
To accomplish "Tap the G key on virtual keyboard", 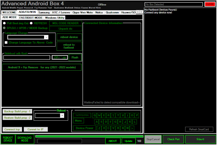I will (115, 122).
